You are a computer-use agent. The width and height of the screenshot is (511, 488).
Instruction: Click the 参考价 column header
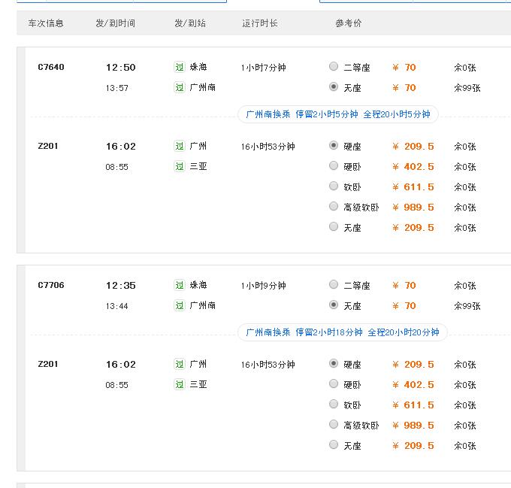pyautogui.click(x=349, y=23)
